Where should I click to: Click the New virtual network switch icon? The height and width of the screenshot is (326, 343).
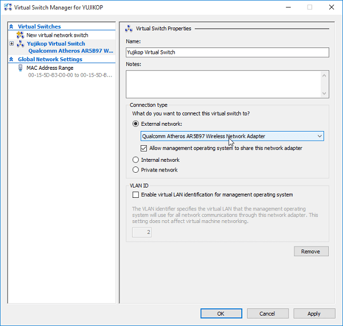click(21, 35)
